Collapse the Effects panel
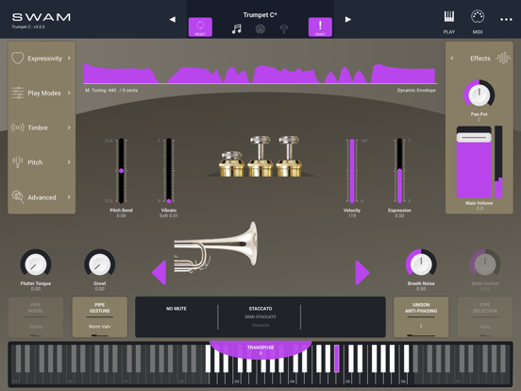Viewport: 521px width, 391px height. [x=452, y=59]
